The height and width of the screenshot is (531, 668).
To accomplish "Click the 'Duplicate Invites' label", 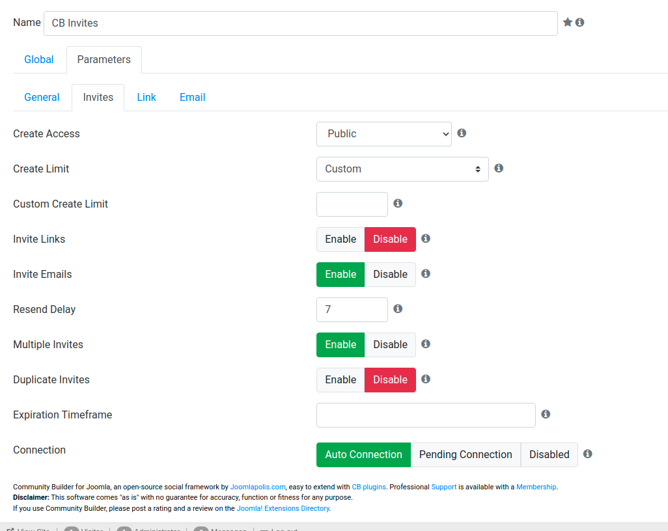I will pyautogui.click(x=51, y=380).
